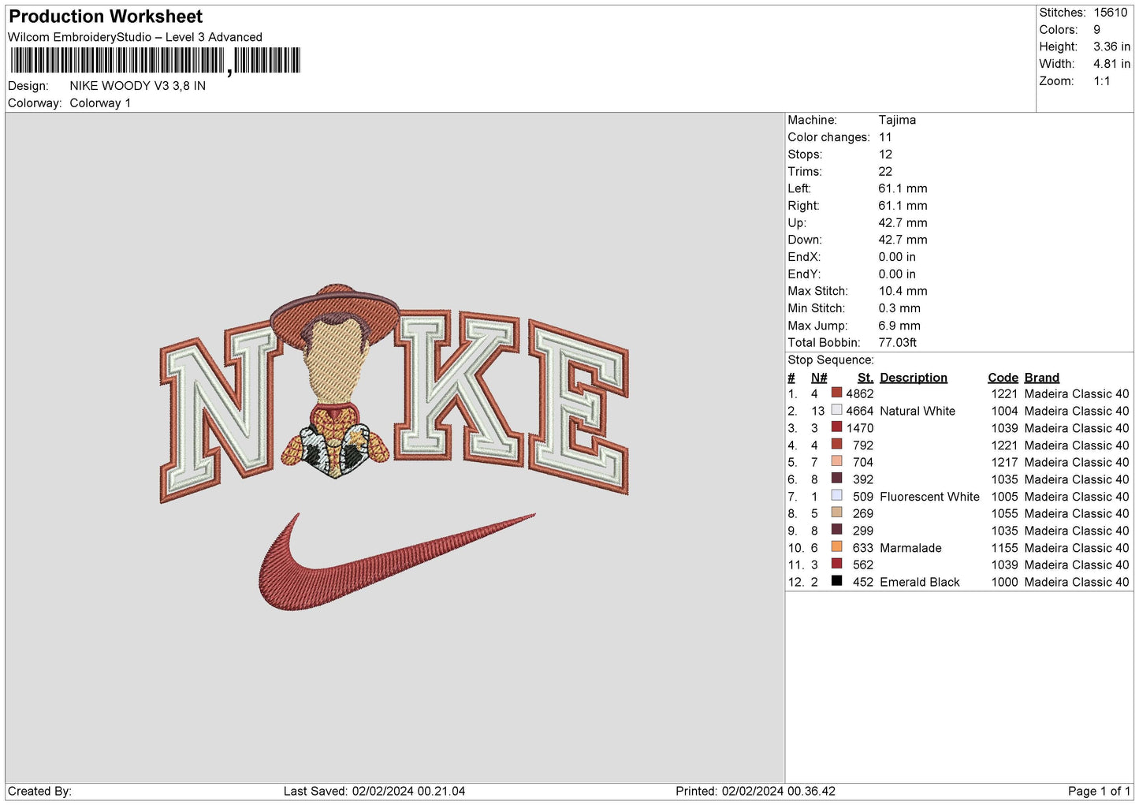Select the swatch beside thread 704
The width and height of the screenshot is (1139, 805).
836,461
